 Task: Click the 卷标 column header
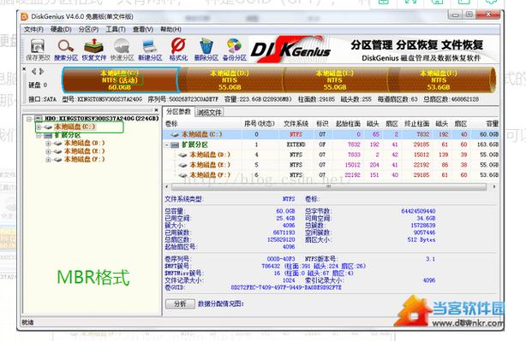(171, 124)
